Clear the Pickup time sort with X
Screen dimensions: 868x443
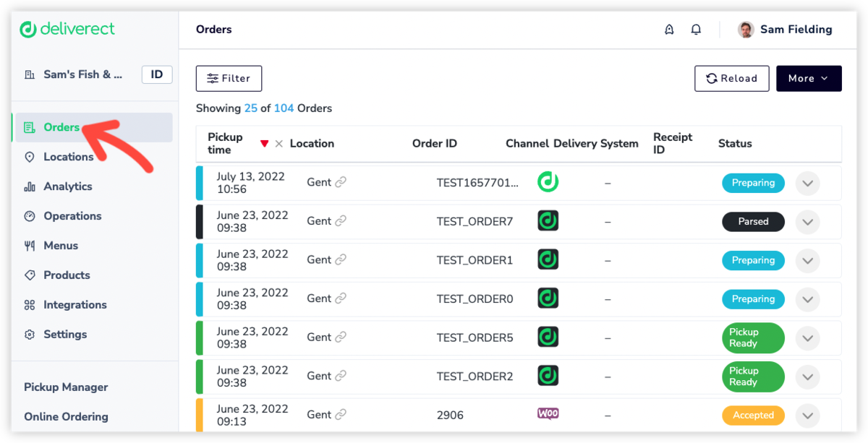279,144
